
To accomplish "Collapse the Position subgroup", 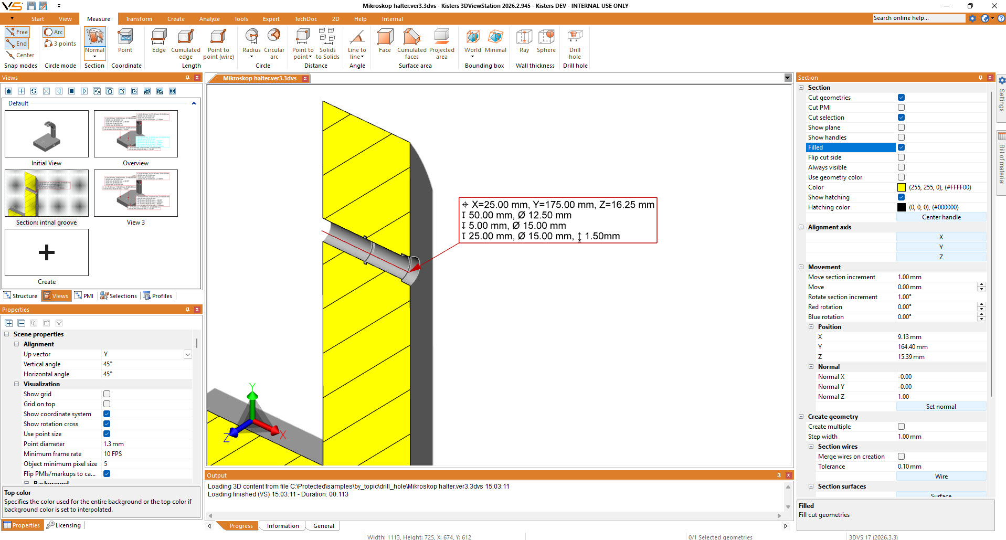I will click(811, 327).
